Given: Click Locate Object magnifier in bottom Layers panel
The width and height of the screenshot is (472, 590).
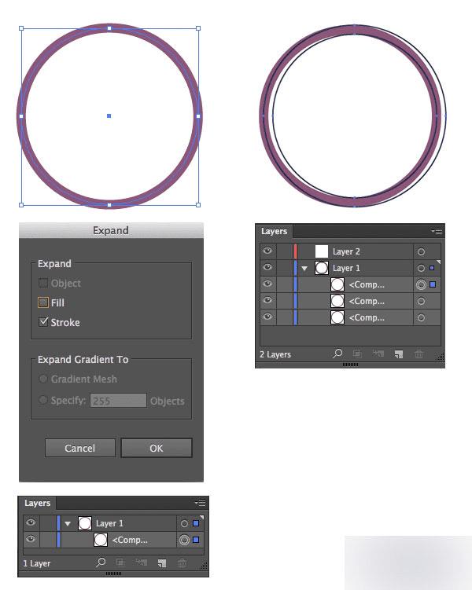Looking at the screenshot, I should coord(101,563).
